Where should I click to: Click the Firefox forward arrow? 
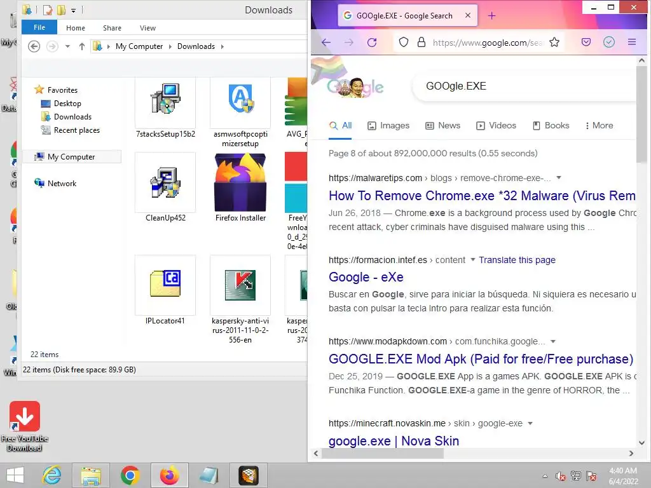coord(349,43)
